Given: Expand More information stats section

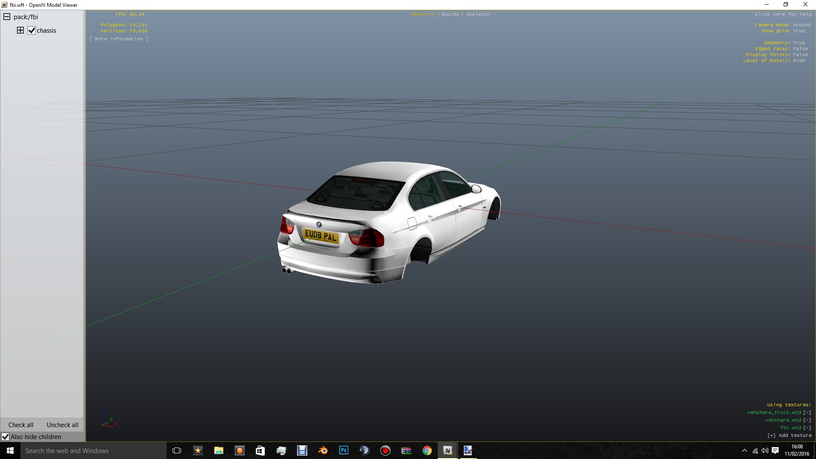Looking at the screenshot, I should coord(119,39).
